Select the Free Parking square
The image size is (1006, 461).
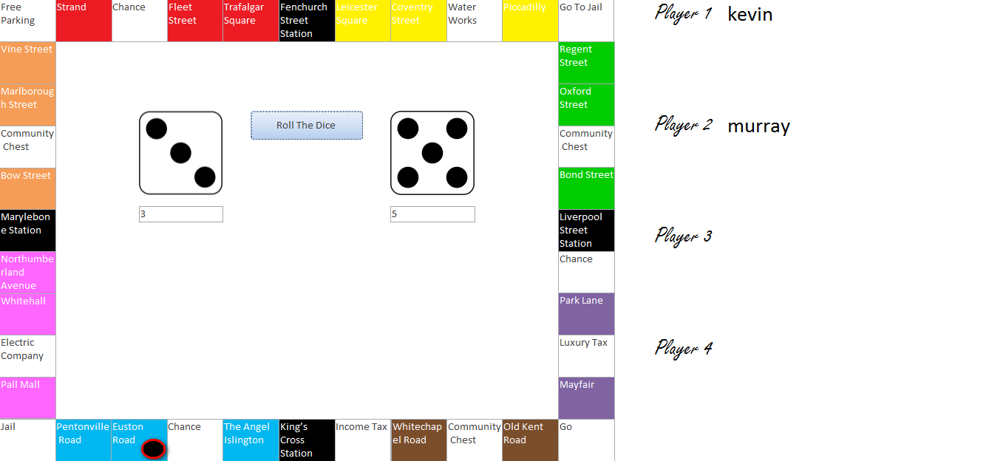pyautogui.click(x=28, y=21)
